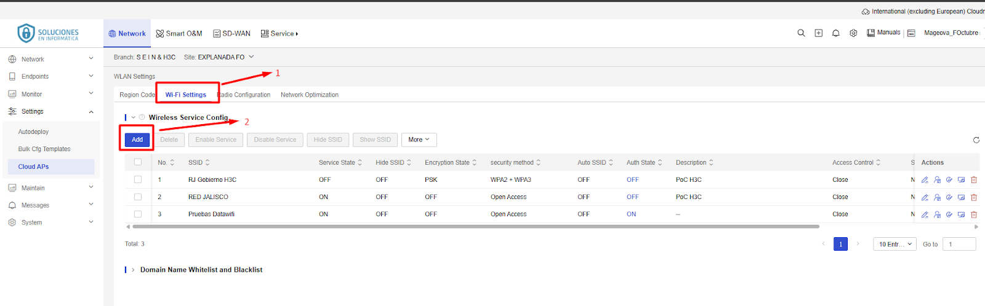This screenshot has height=306, width=985.
Task: Click check-edit icon for RJ Gobierno H3C
Action: [x=949, y=180]
